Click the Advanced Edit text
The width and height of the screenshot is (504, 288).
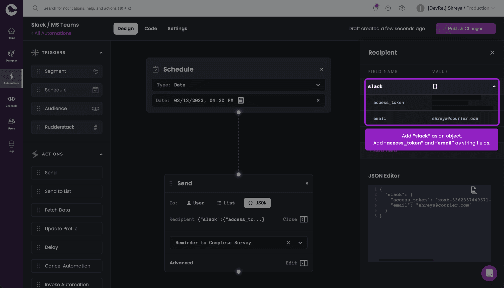point(291,263)
